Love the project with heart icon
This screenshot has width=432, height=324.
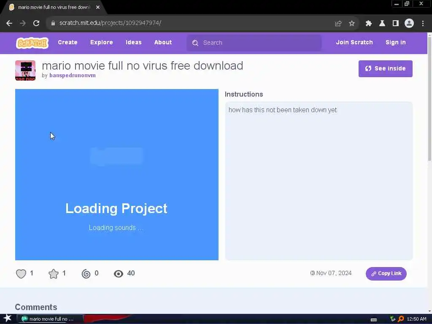click(x=21, y=273)
